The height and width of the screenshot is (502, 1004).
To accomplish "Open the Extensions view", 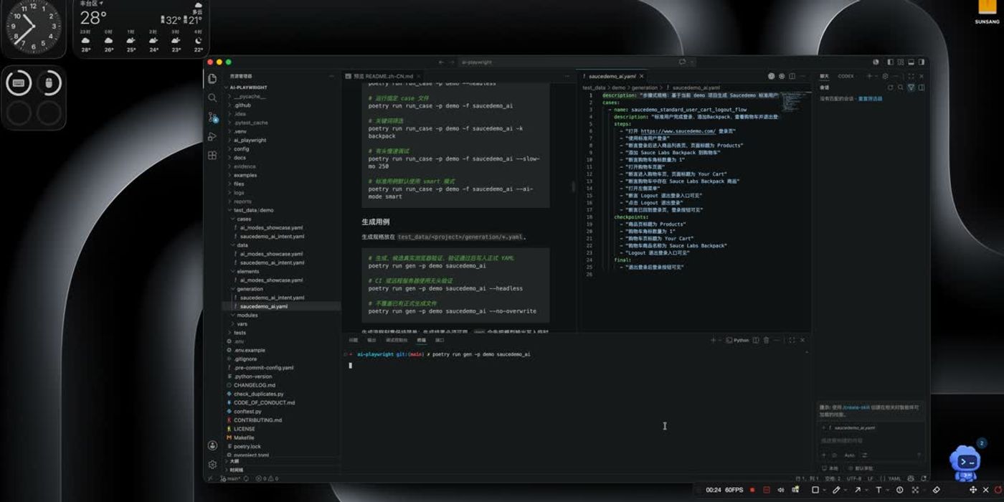I will 212,156.
